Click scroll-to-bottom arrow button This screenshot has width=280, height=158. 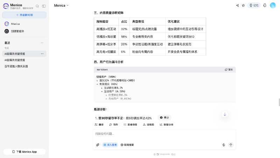coord(225,114)
